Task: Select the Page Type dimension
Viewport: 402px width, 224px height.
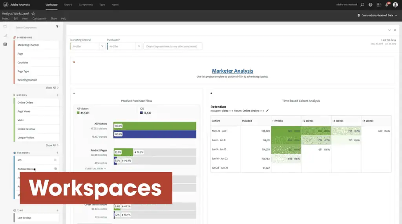Action: point(37,71)
